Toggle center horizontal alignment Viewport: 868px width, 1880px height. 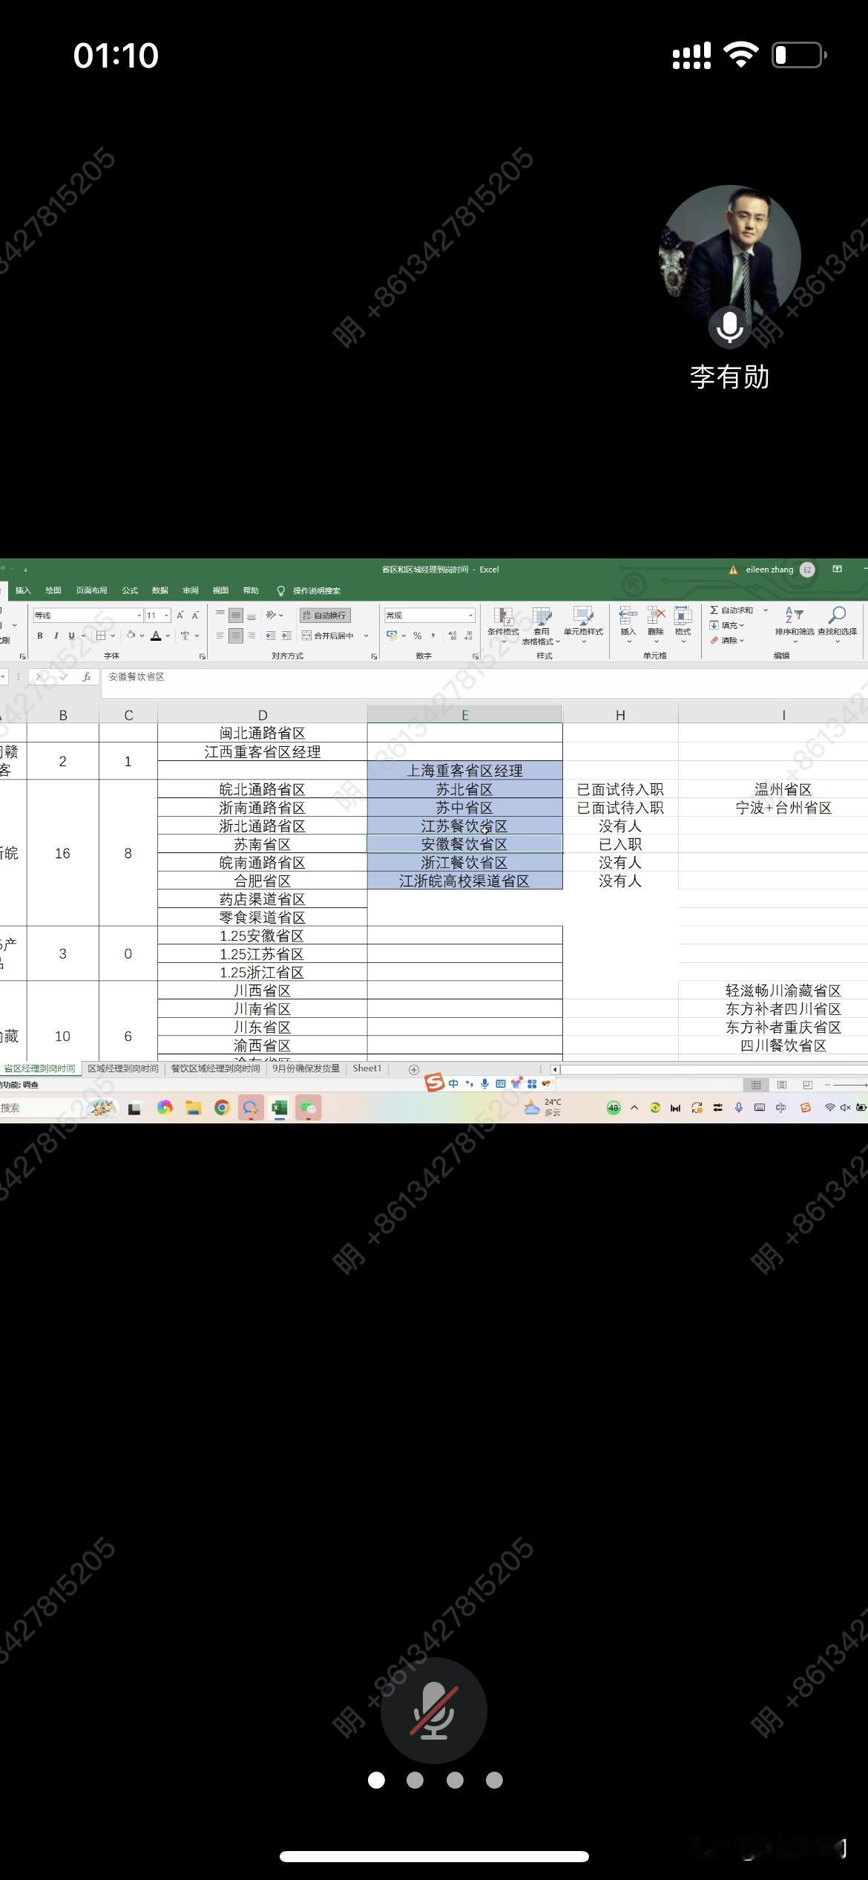[x=235, y=636]
